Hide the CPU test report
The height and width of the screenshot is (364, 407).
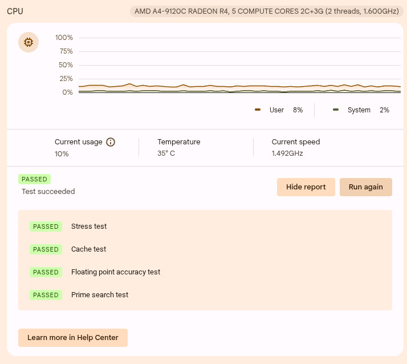pos(306,187)
